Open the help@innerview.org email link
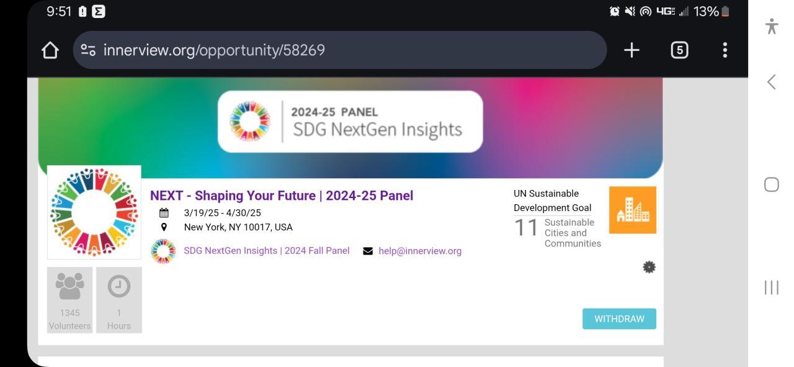 419,251
